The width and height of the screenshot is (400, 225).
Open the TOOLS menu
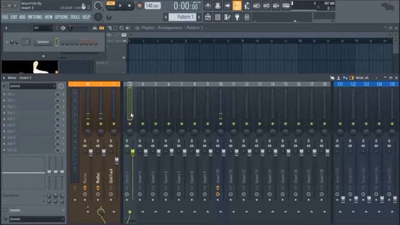pos(75,17)
